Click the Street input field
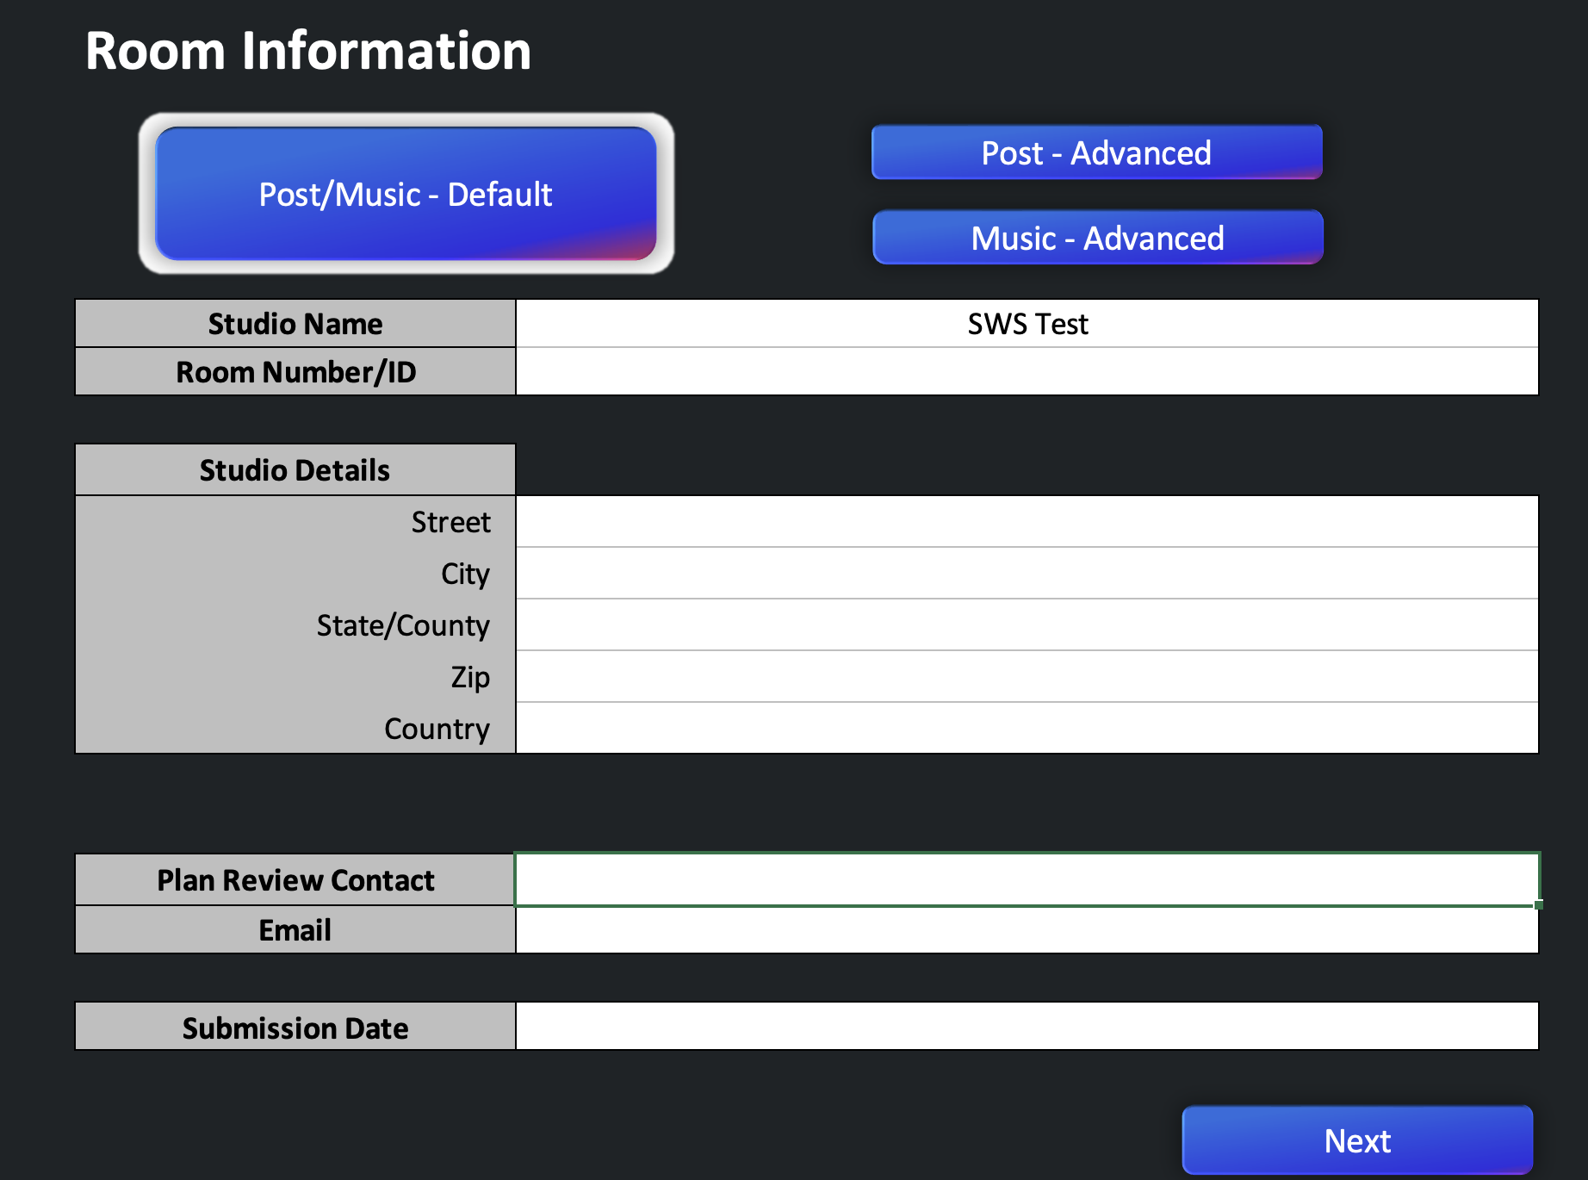This screenshot has height=1180, width=1588. pyautogui.click(x=1027, y=521)
